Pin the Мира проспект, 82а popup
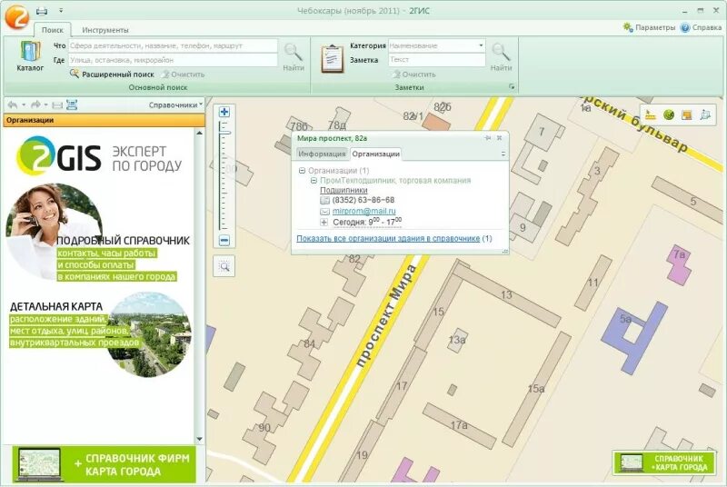Screen dimensions: 727x487 [x=488, y=138]
